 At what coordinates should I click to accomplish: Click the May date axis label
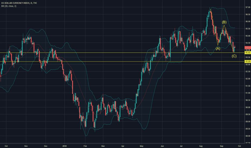coord(141,146)
